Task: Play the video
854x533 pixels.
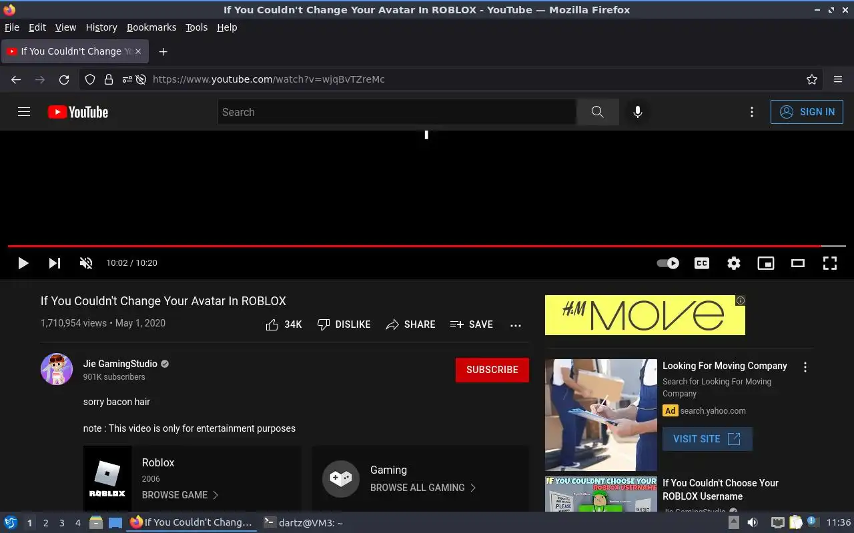Action: 23,263
